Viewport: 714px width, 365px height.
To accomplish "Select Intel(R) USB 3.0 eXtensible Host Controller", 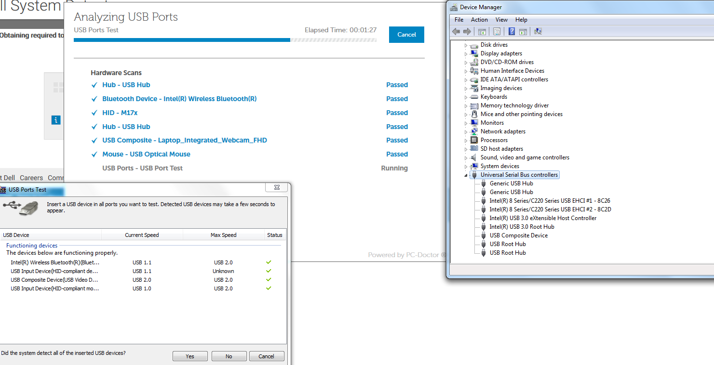I will click(543, 218).
